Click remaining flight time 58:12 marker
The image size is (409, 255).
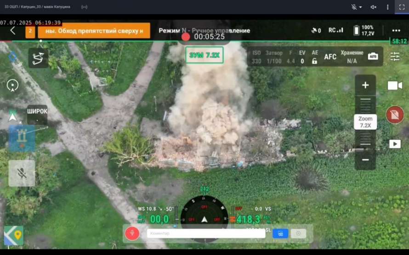click(399, 41)
